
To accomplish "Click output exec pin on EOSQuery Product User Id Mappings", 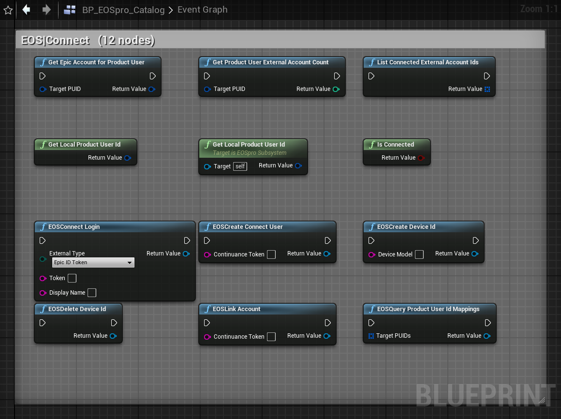I will coord(487,323).
